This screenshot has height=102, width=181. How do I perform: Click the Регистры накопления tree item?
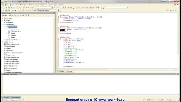13,61
